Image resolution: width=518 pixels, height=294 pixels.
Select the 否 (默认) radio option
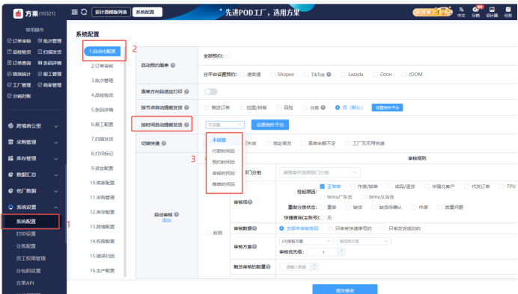coord(338,107)
